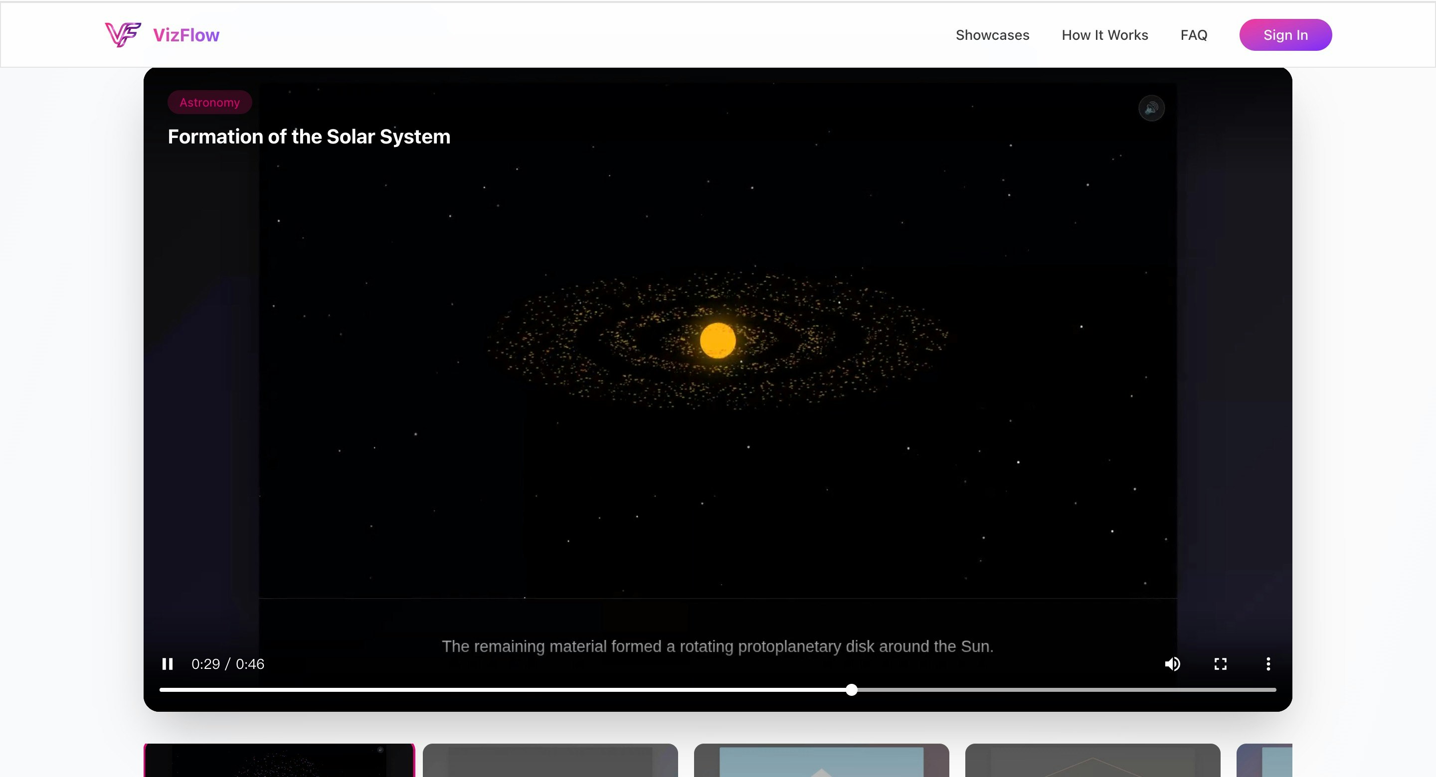Click the VizFlow logo icon

click(122, 34)
